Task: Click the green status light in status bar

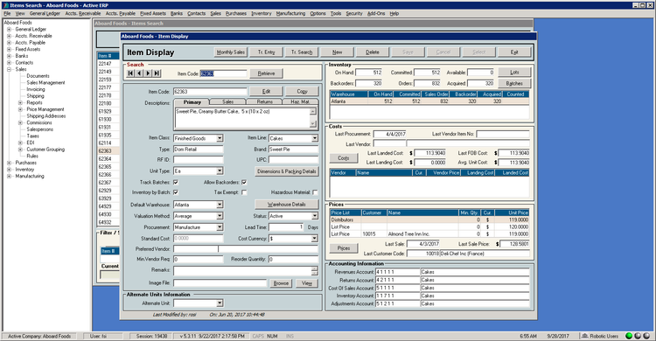Action: pyautogui.click(x=629, y=336)
